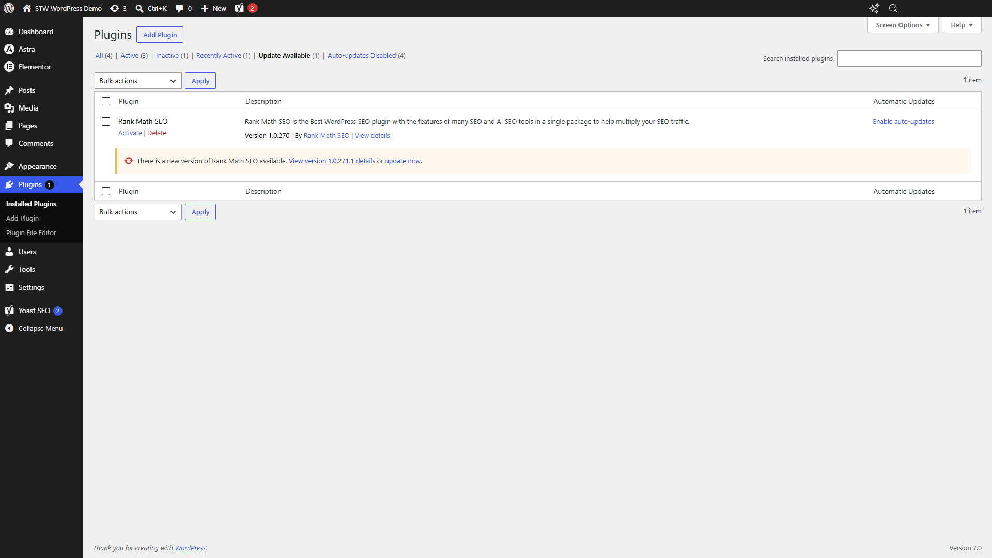This screenshot has width=992, height=558.
Task: Open Installed Plugins submenu item
Action: [31, 204]
